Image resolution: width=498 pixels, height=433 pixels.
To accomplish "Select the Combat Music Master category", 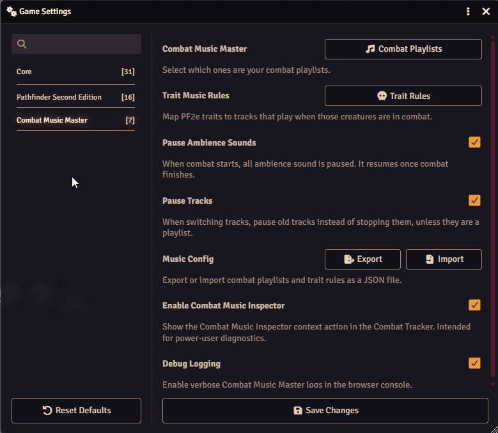I will (x=75, y=120).
